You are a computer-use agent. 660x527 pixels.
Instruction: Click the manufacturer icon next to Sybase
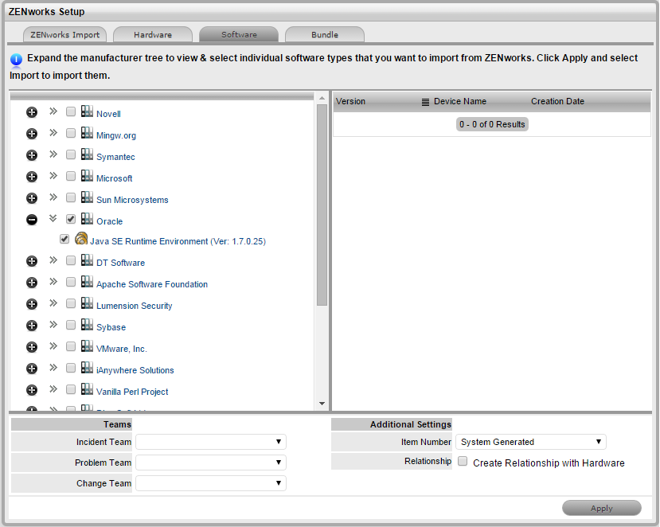pyautogui.click(x=87, y=325)
